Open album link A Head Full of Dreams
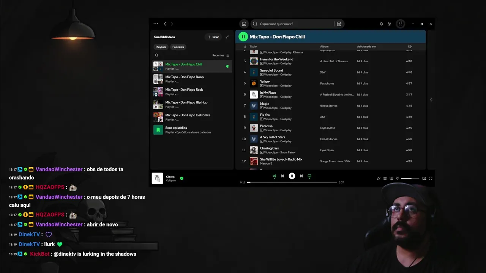Image resolution: width=486 pixels, height=273 pixels. [x=334, y=61]
